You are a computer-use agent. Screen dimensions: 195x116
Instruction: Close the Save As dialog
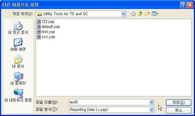pos(190,5)
